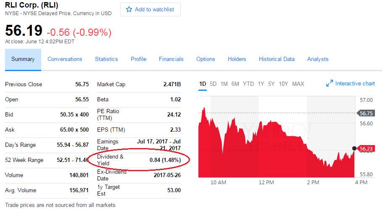Open the Summary tab

coord(23,59)
